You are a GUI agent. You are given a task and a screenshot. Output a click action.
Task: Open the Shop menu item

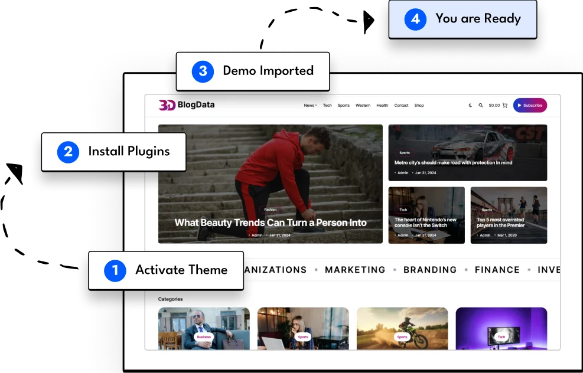point(419,106)
